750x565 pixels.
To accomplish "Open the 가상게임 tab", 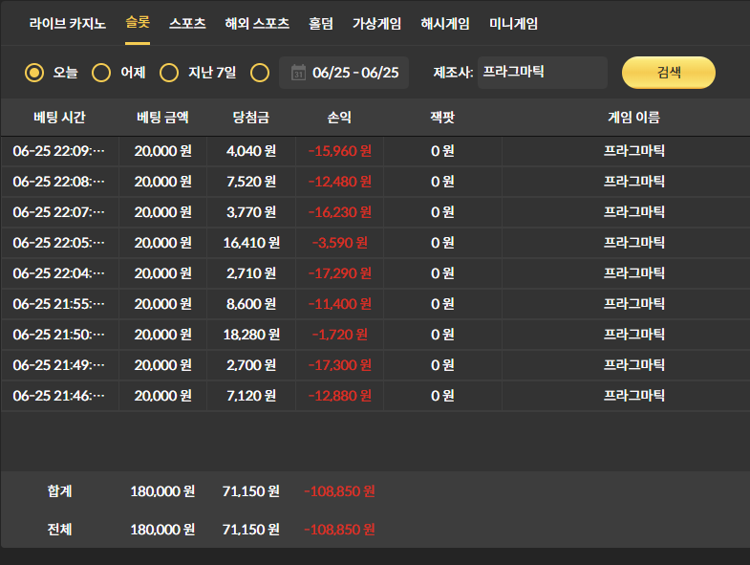I will point(377,24).
